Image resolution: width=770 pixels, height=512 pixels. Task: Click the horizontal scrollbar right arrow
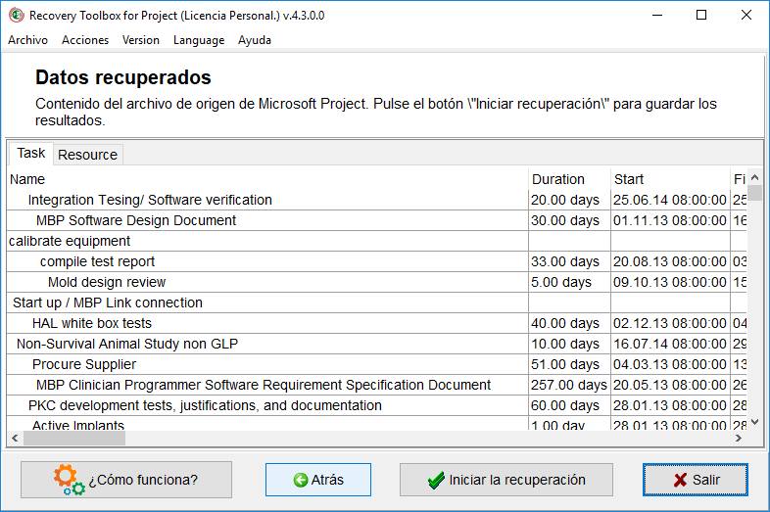[739, 438]
